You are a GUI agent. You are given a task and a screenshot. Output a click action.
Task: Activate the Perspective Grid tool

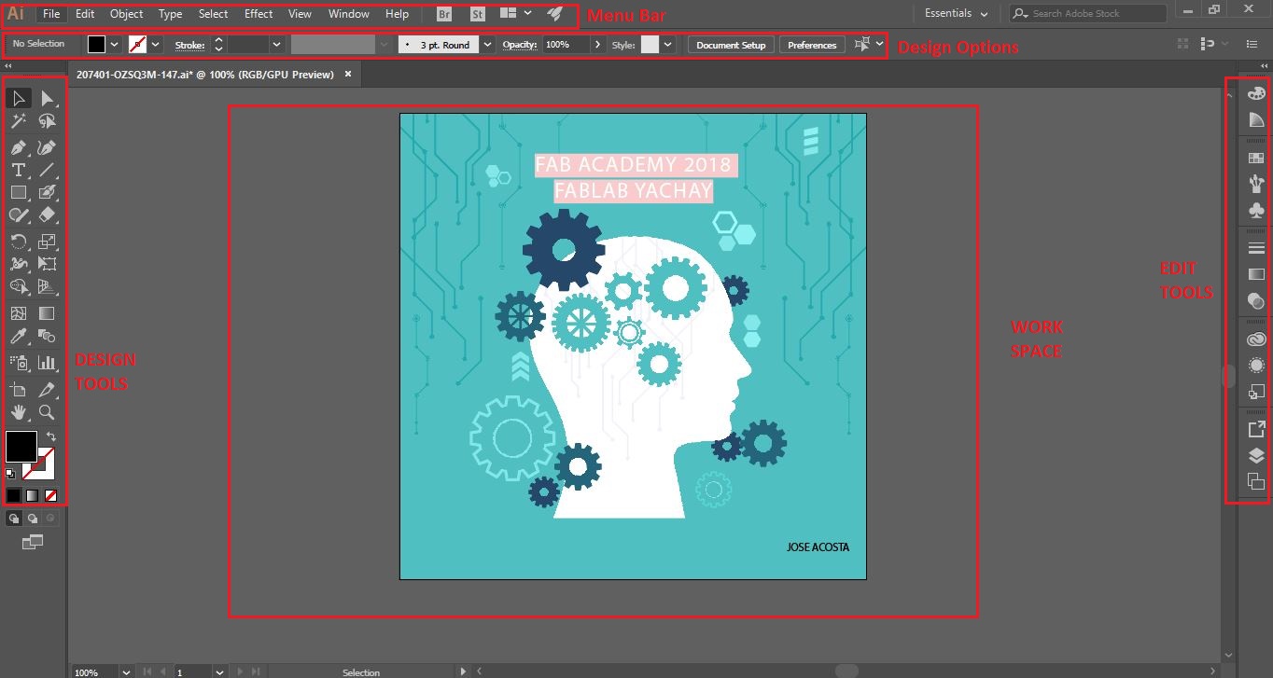48,286
